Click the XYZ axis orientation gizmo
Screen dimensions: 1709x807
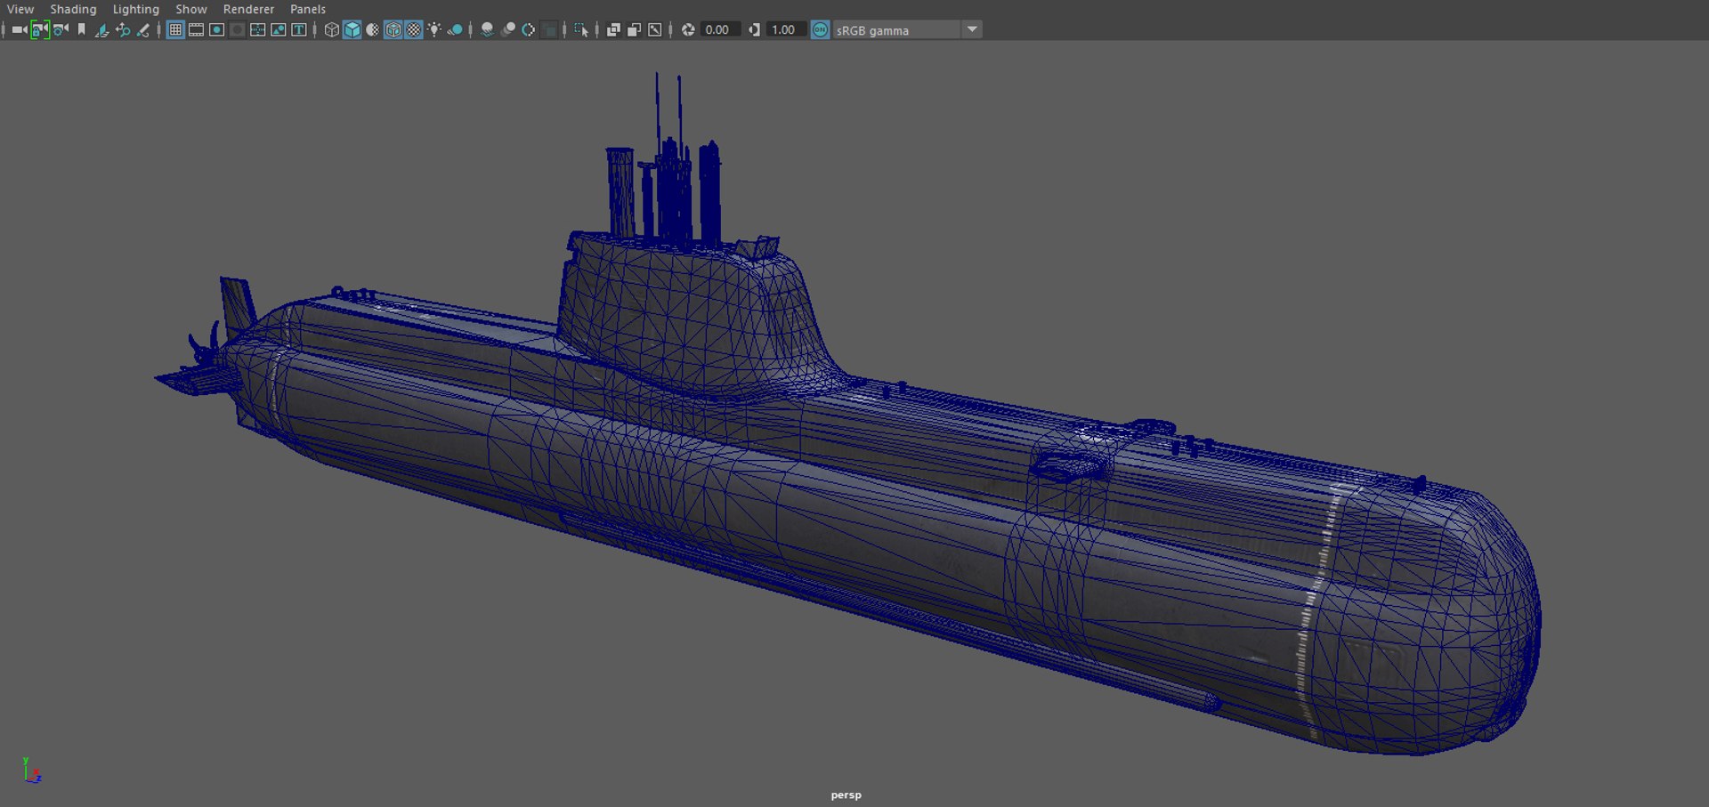32,771
